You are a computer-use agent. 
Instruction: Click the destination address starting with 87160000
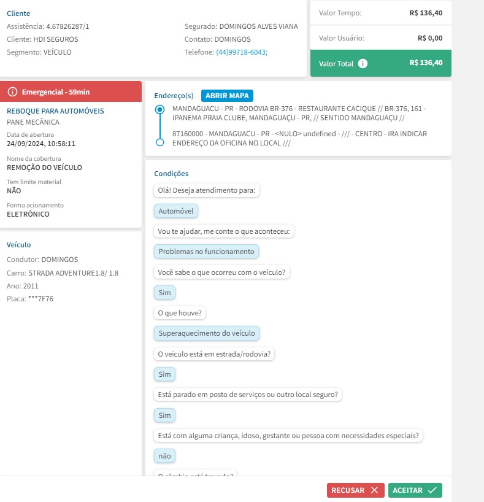pos(299,138)
